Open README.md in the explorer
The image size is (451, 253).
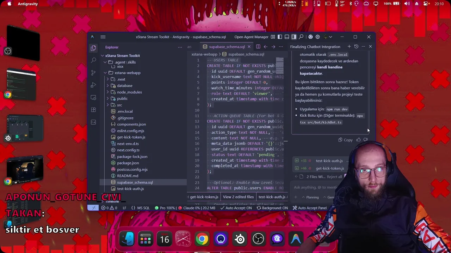click(x=128, y=176)
